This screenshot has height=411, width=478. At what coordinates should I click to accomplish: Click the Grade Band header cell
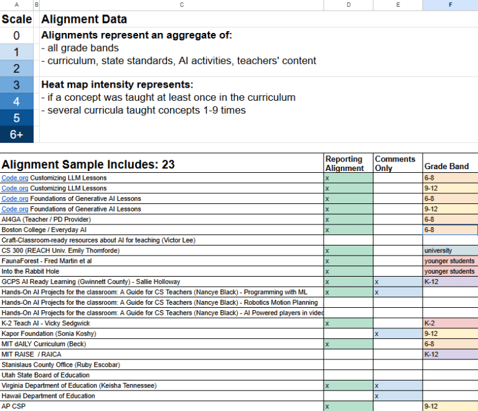[x=450, y=166]
